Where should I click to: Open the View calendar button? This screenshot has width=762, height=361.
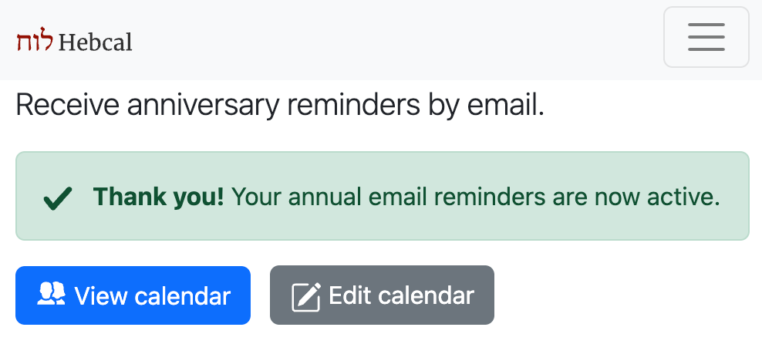[133, 295]
